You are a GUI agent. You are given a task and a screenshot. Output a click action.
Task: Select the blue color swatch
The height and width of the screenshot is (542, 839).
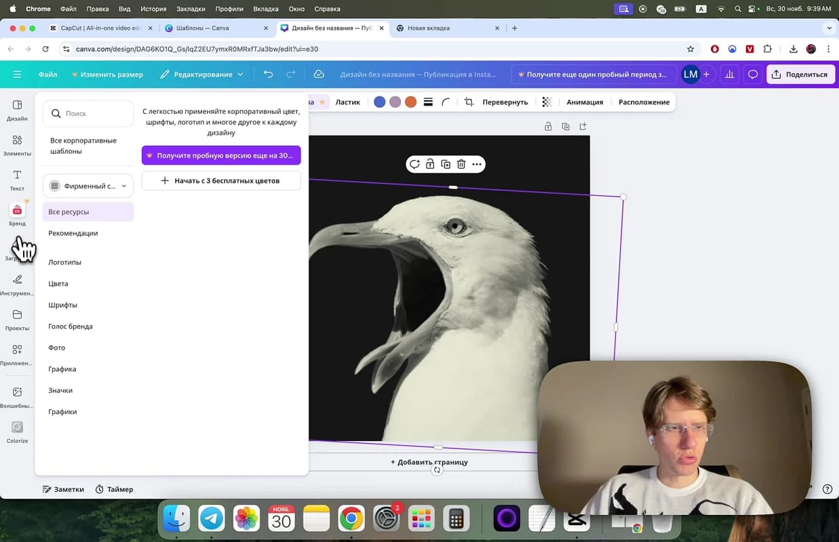(379, 102)
